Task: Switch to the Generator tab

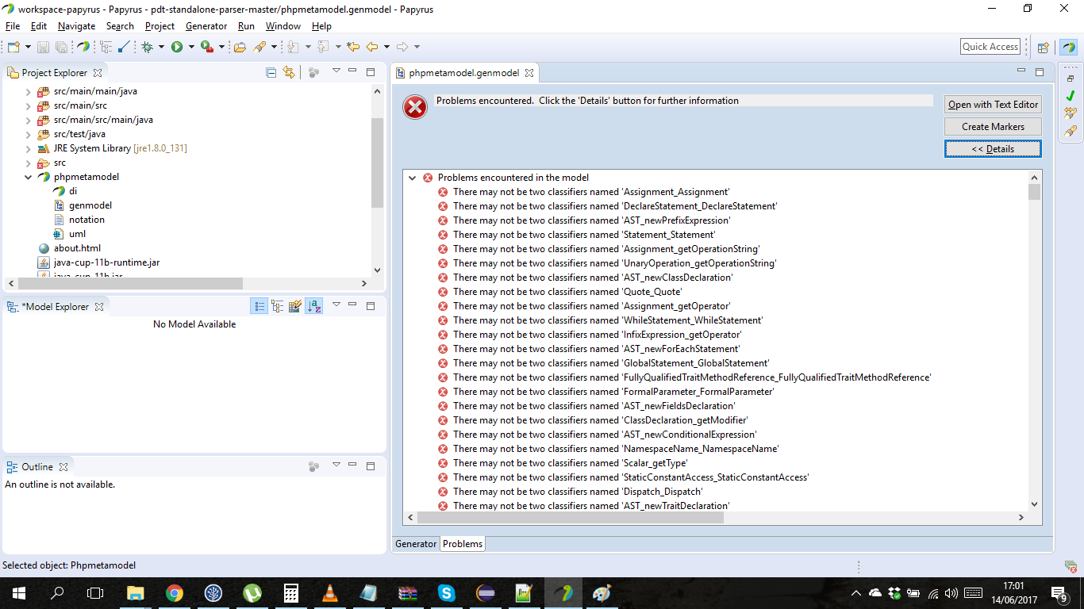Action: click(416, 544)
